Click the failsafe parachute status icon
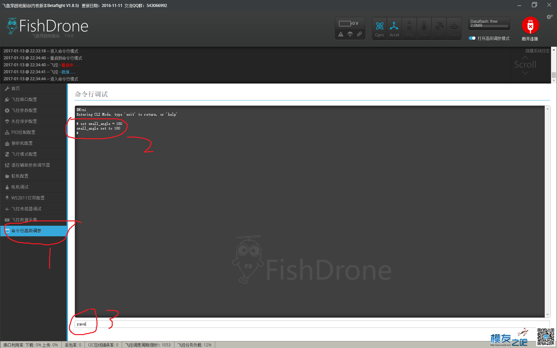The image size is (557, 348). [350, 34]
